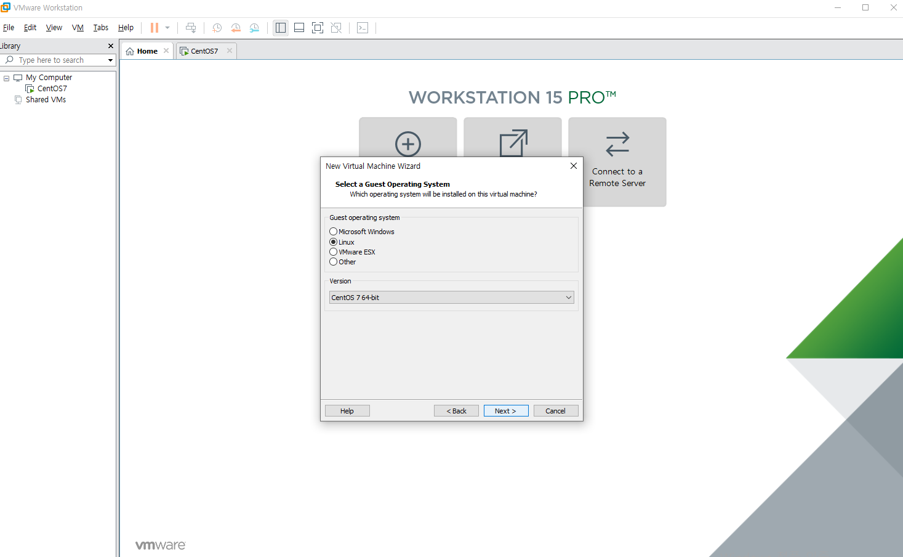This screenshot has height=557, width=903.
Task: Open the Tabs menu
Action: tap(101, 28)
